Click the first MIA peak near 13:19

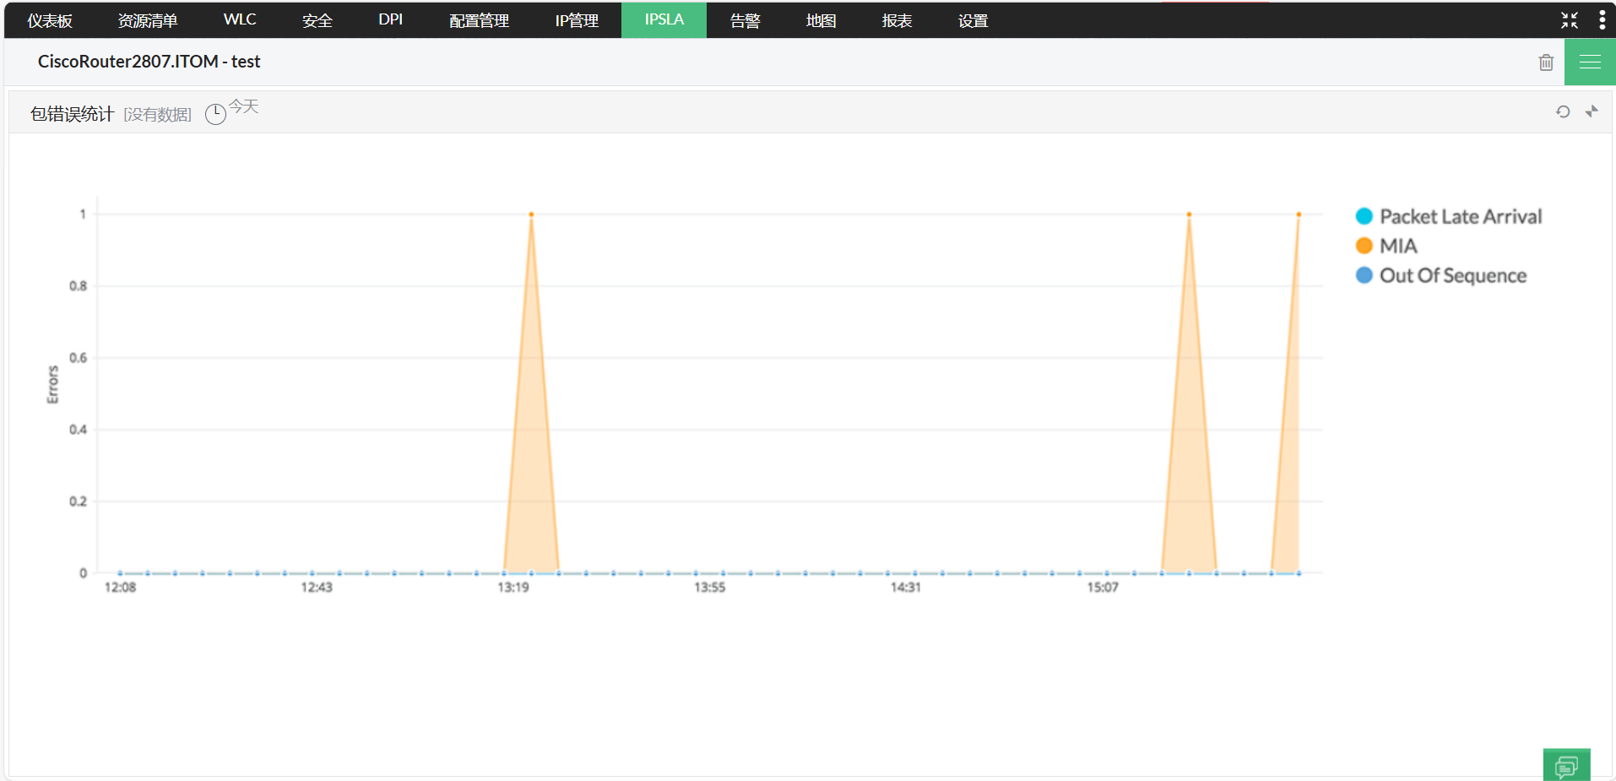531,214
